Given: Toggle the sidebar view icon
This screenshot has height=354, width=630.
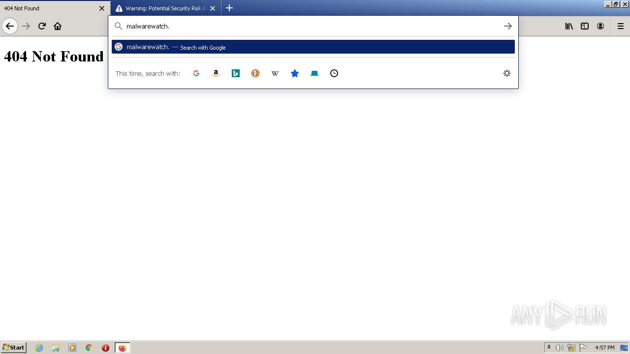Looking at the screenshot, I should (585, 26).
